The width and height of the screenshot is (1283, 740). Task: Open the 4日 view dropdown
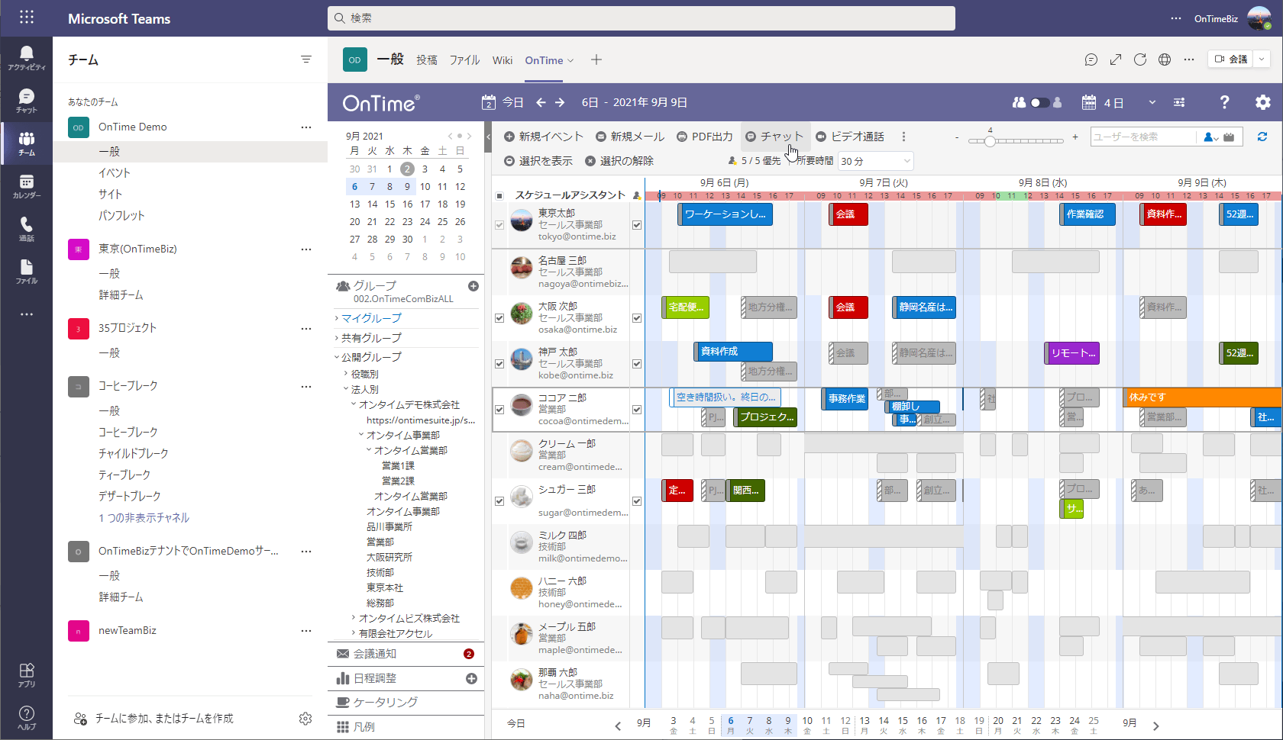(1153, 101)
